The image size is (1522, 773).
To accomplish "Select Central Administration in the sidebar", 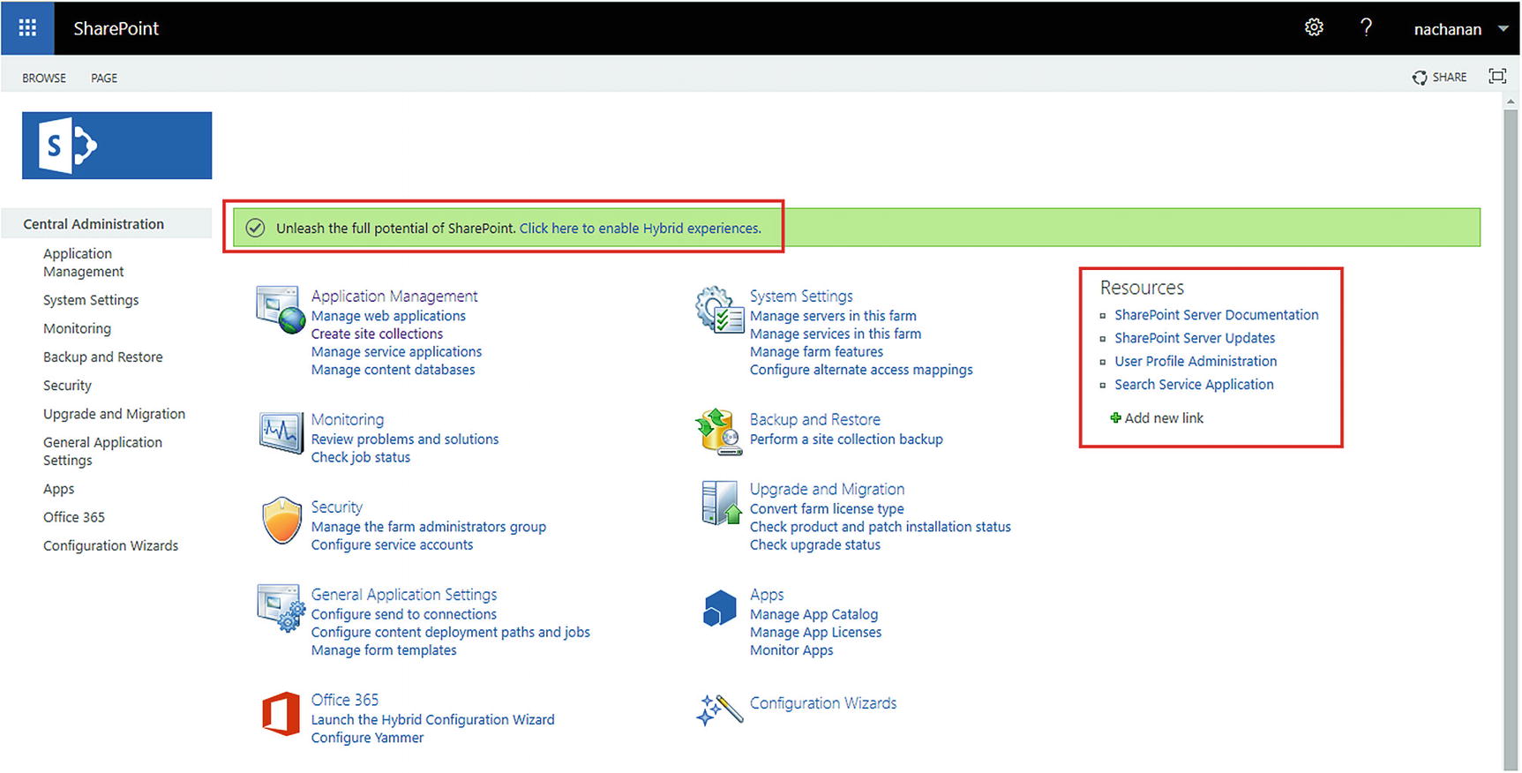I will [94, 224].
